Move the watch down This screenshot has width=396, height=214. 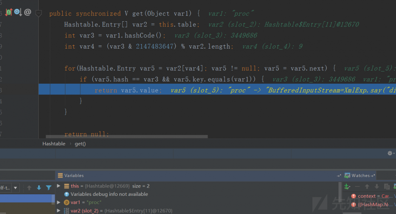point(377,186)
